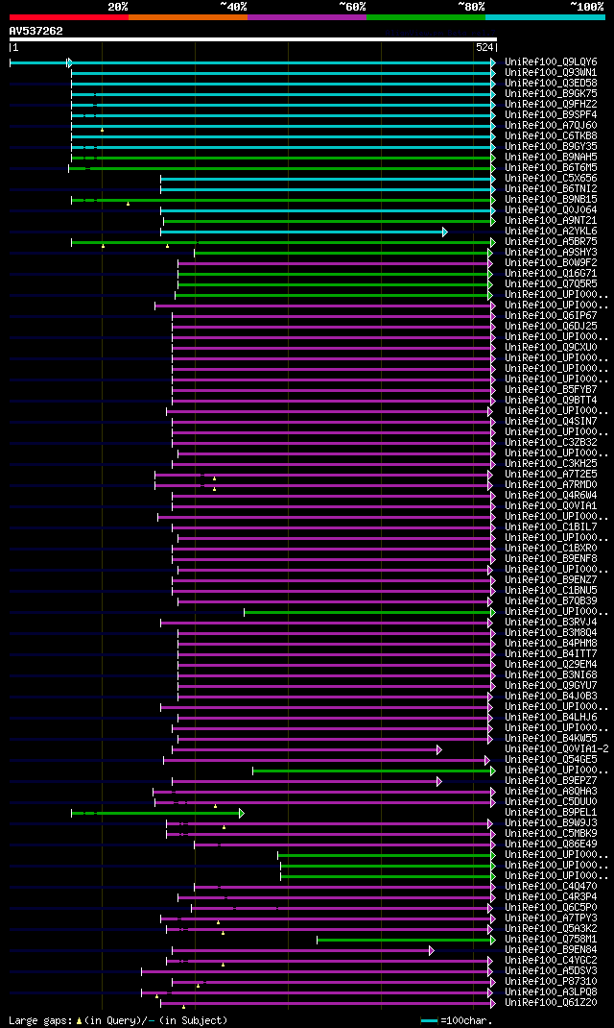
Task: Select the UniRef100_Q6DJ25 label
Action: coord(551,327)
